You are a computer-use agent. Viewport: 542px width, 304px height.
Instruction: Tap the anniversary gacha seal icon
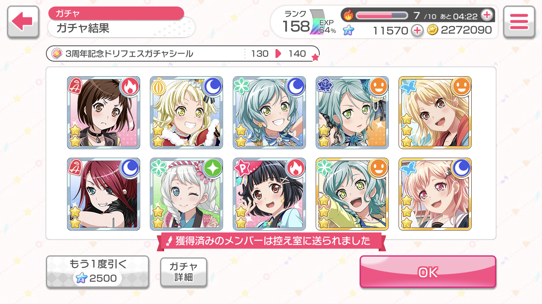(x=57, y=54)
